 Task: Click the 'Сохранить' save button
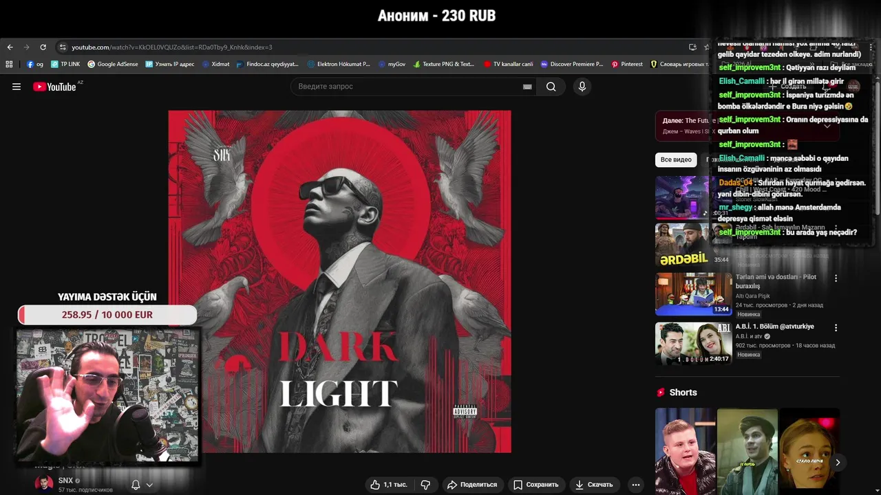click(x=535, y=485)
